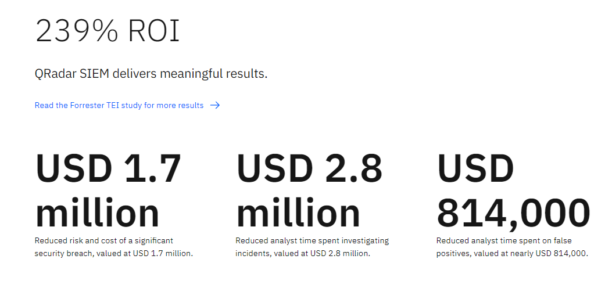
Task: Click 'million' under the USD 1.7 stat
Action: coord(97,213)
